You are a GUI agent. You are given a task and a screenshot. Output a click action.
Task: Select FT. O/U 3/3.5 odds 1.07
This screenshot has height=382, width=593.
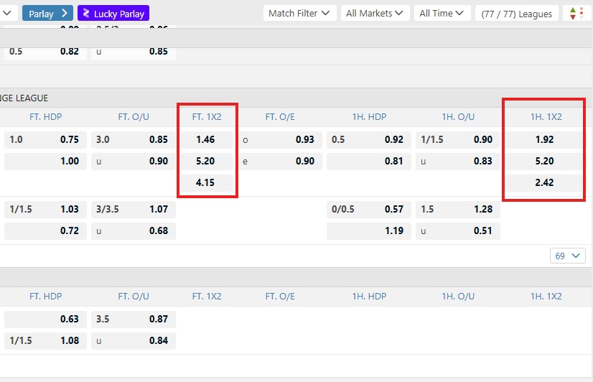(133, 209)
